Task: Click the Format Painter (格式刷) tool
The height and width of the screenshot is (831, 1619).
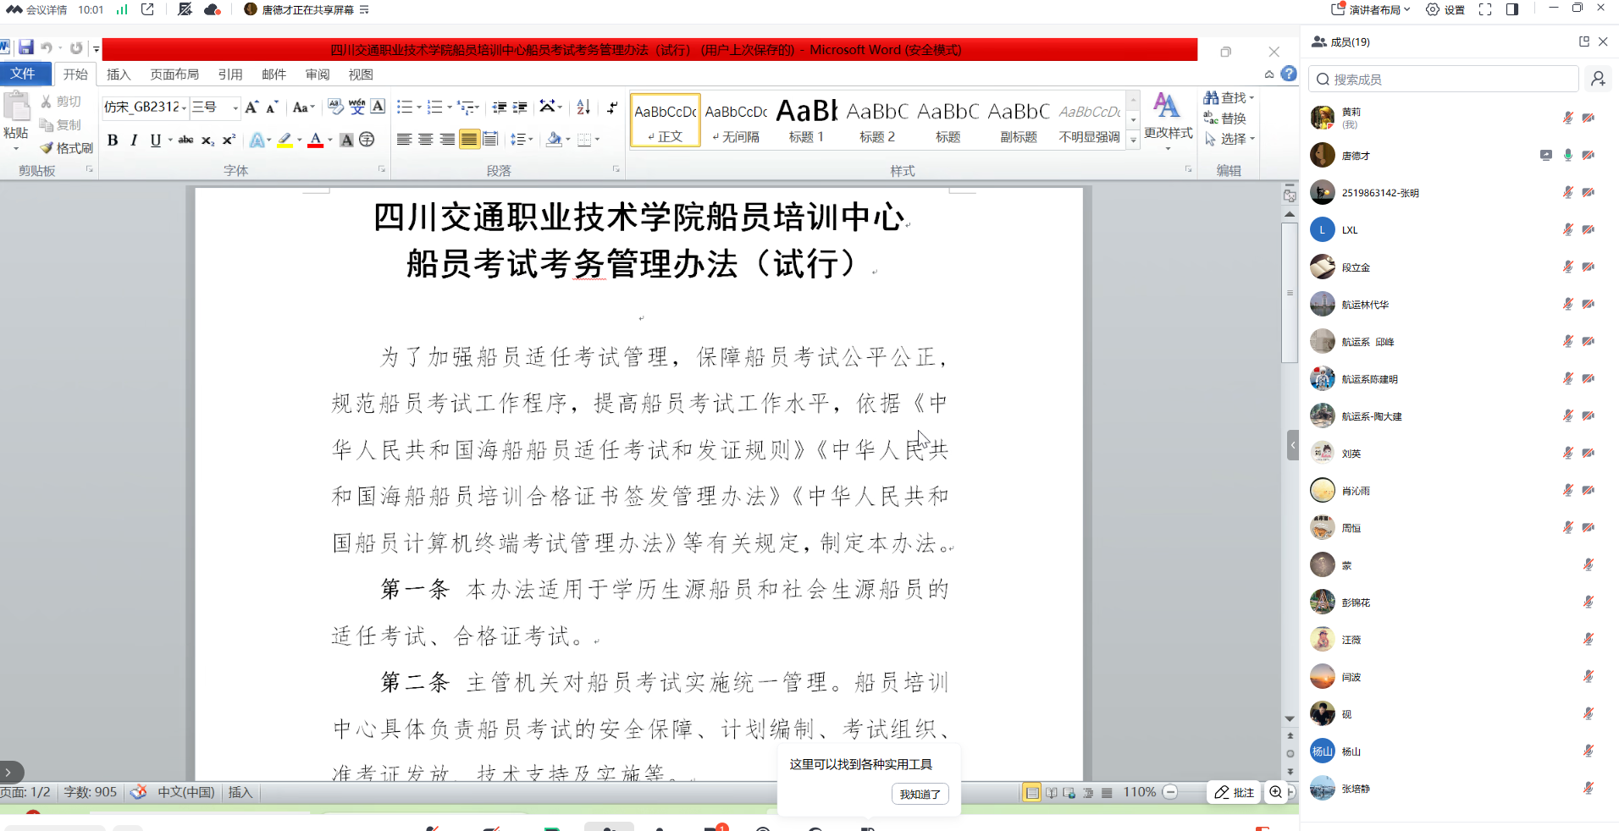Action: [x=67, y=148]
